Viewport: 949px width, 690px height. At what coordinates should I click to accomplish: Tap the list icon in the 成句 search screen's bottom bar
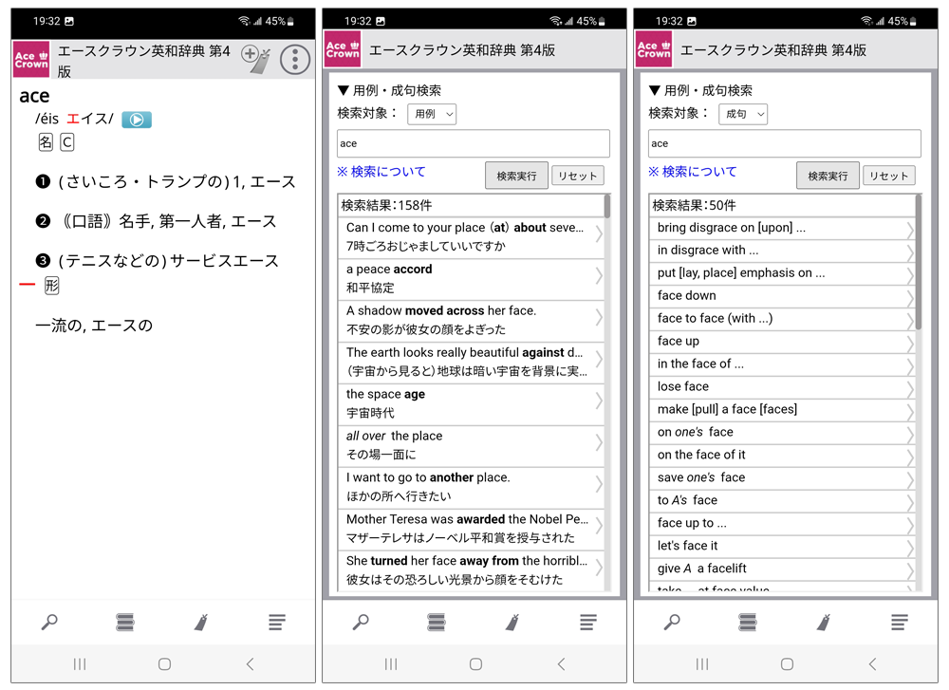[899, 622]
